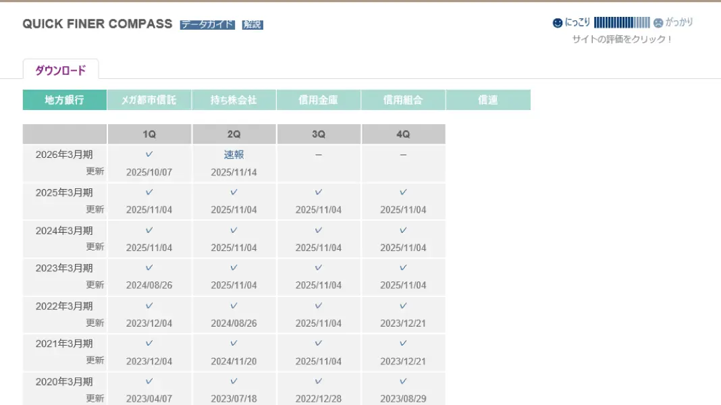Viewport: 721px width, 405px height.
Task: Click the 2024年3月期 row label
Action: point(64,231)
